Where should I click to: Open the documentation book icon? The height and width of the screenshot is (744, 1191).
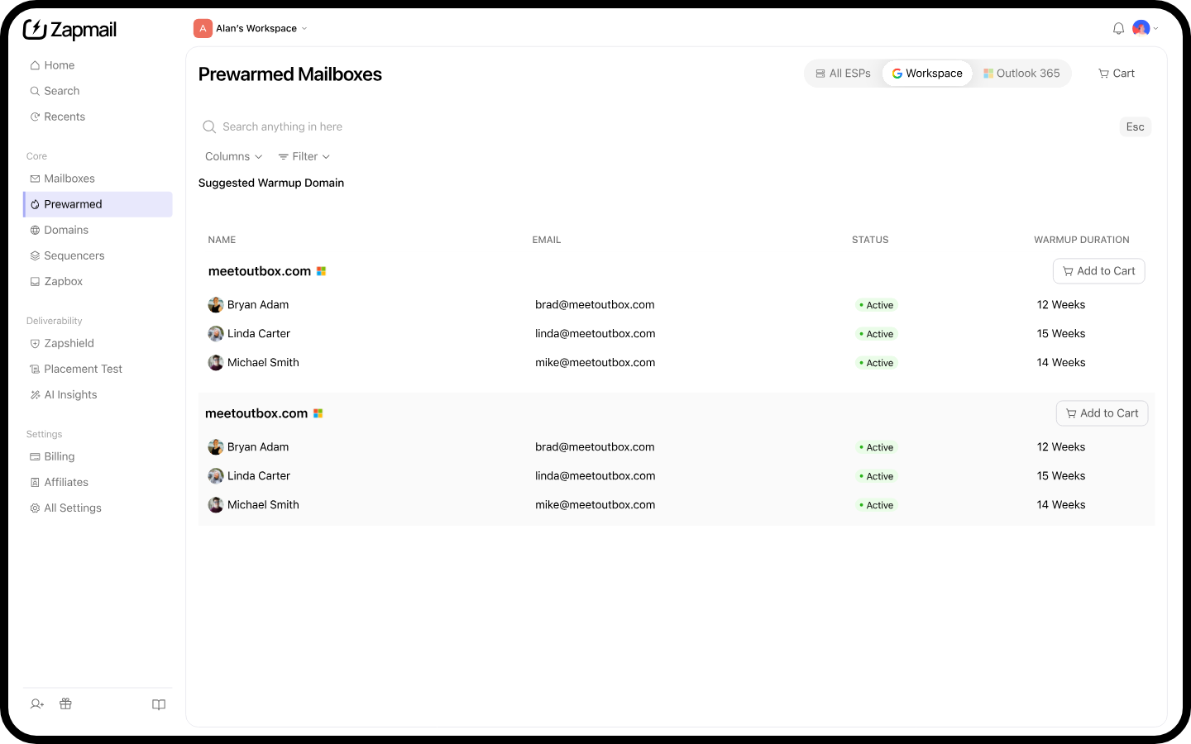point(159,704)
